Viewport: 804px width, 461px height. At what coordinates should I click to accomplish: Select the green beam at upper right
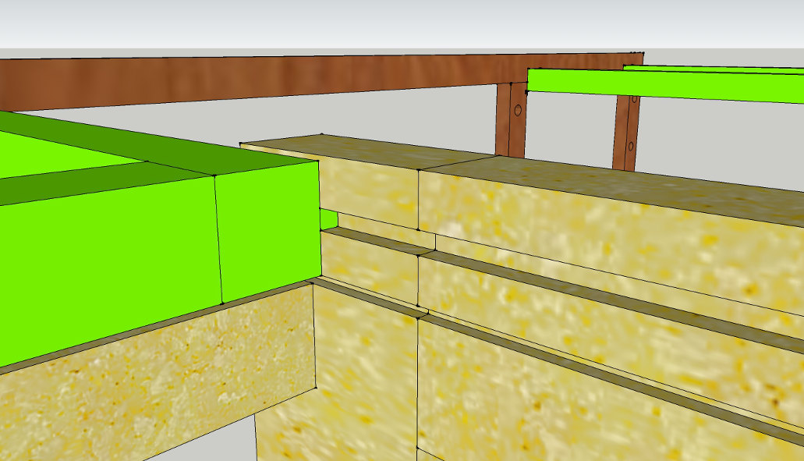(x=663, y=84)
